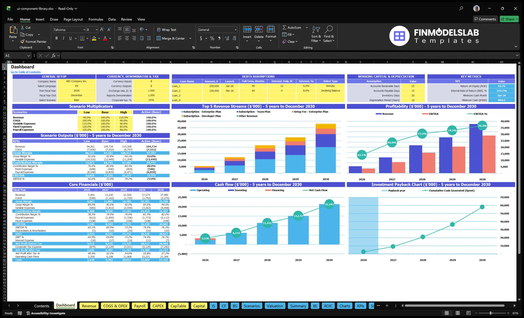The width and height of the screenshot is (524, 318).
Task: Click the Delete cells icon
Action: [259, 29]
